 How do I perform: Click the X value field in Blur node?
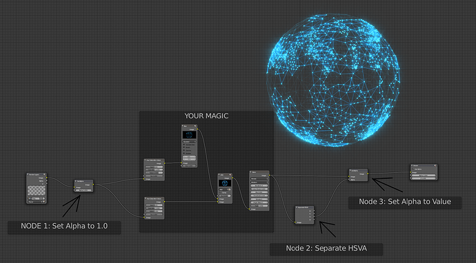(x=190, y=157)
